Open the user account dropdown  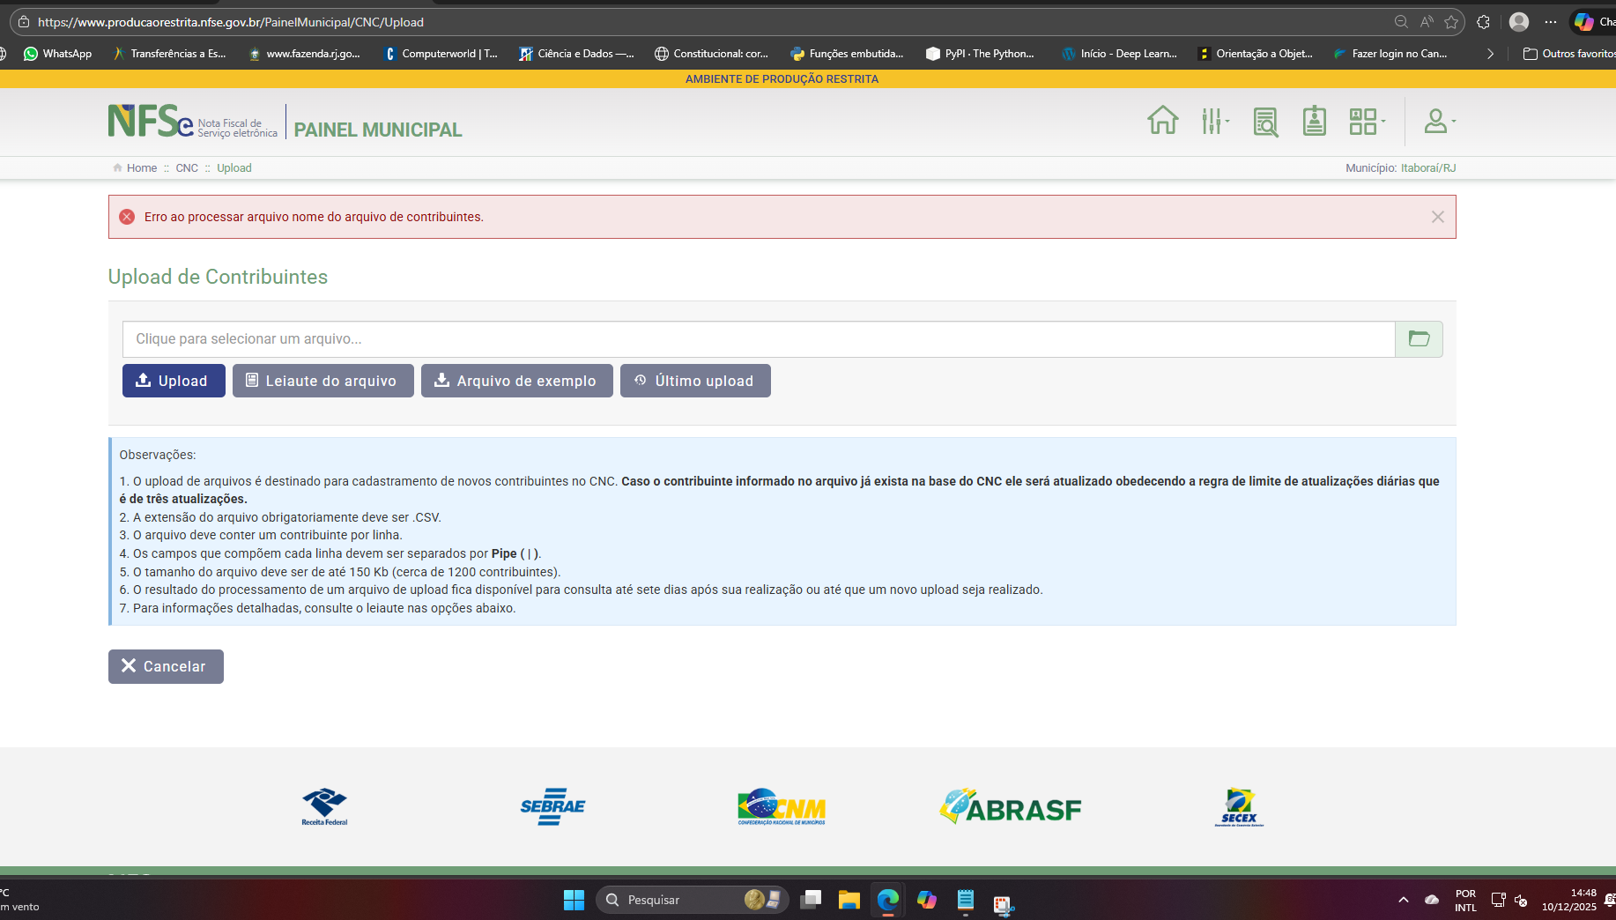pos(1439,121)
